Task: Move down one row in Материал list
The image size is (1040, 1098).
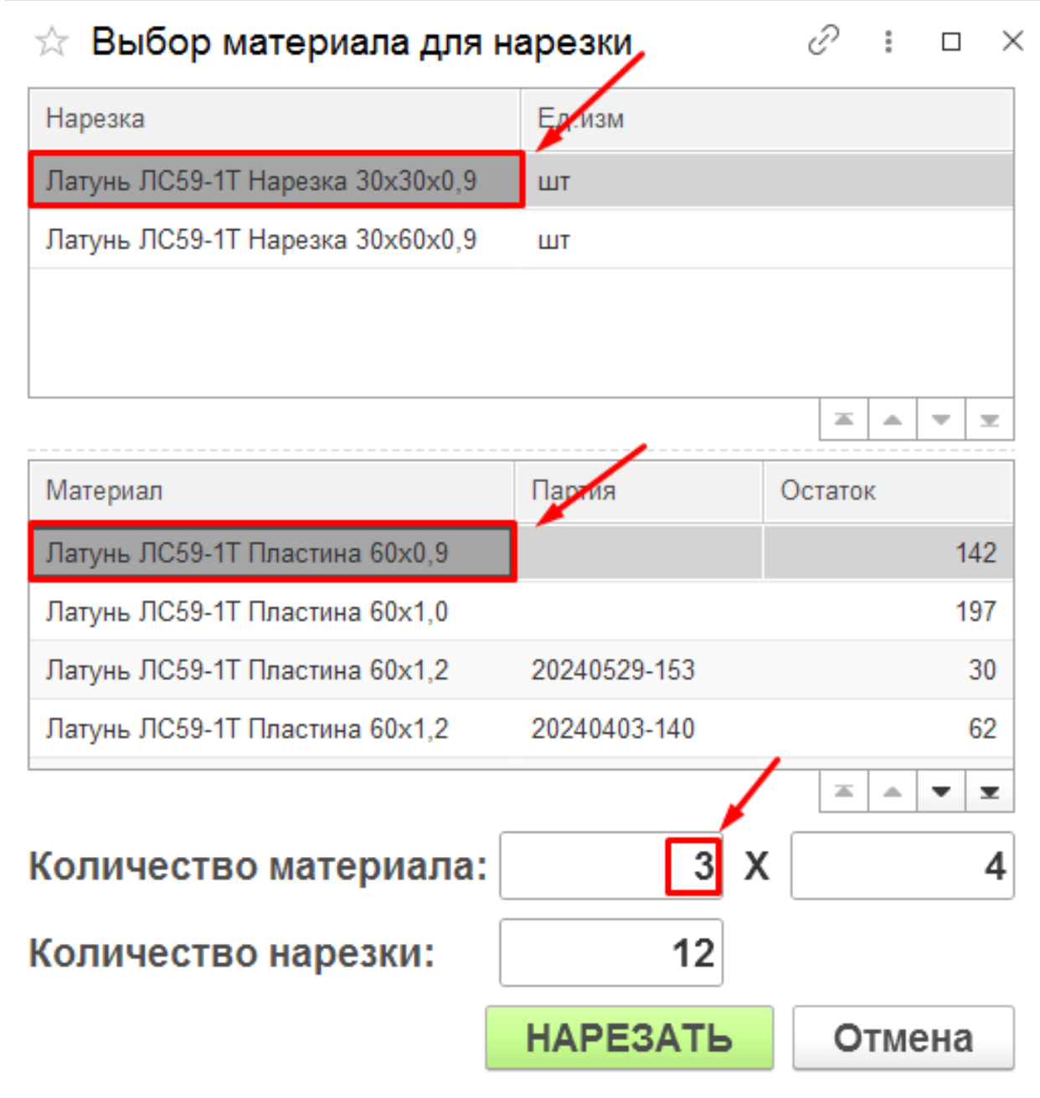Action: 941,791
